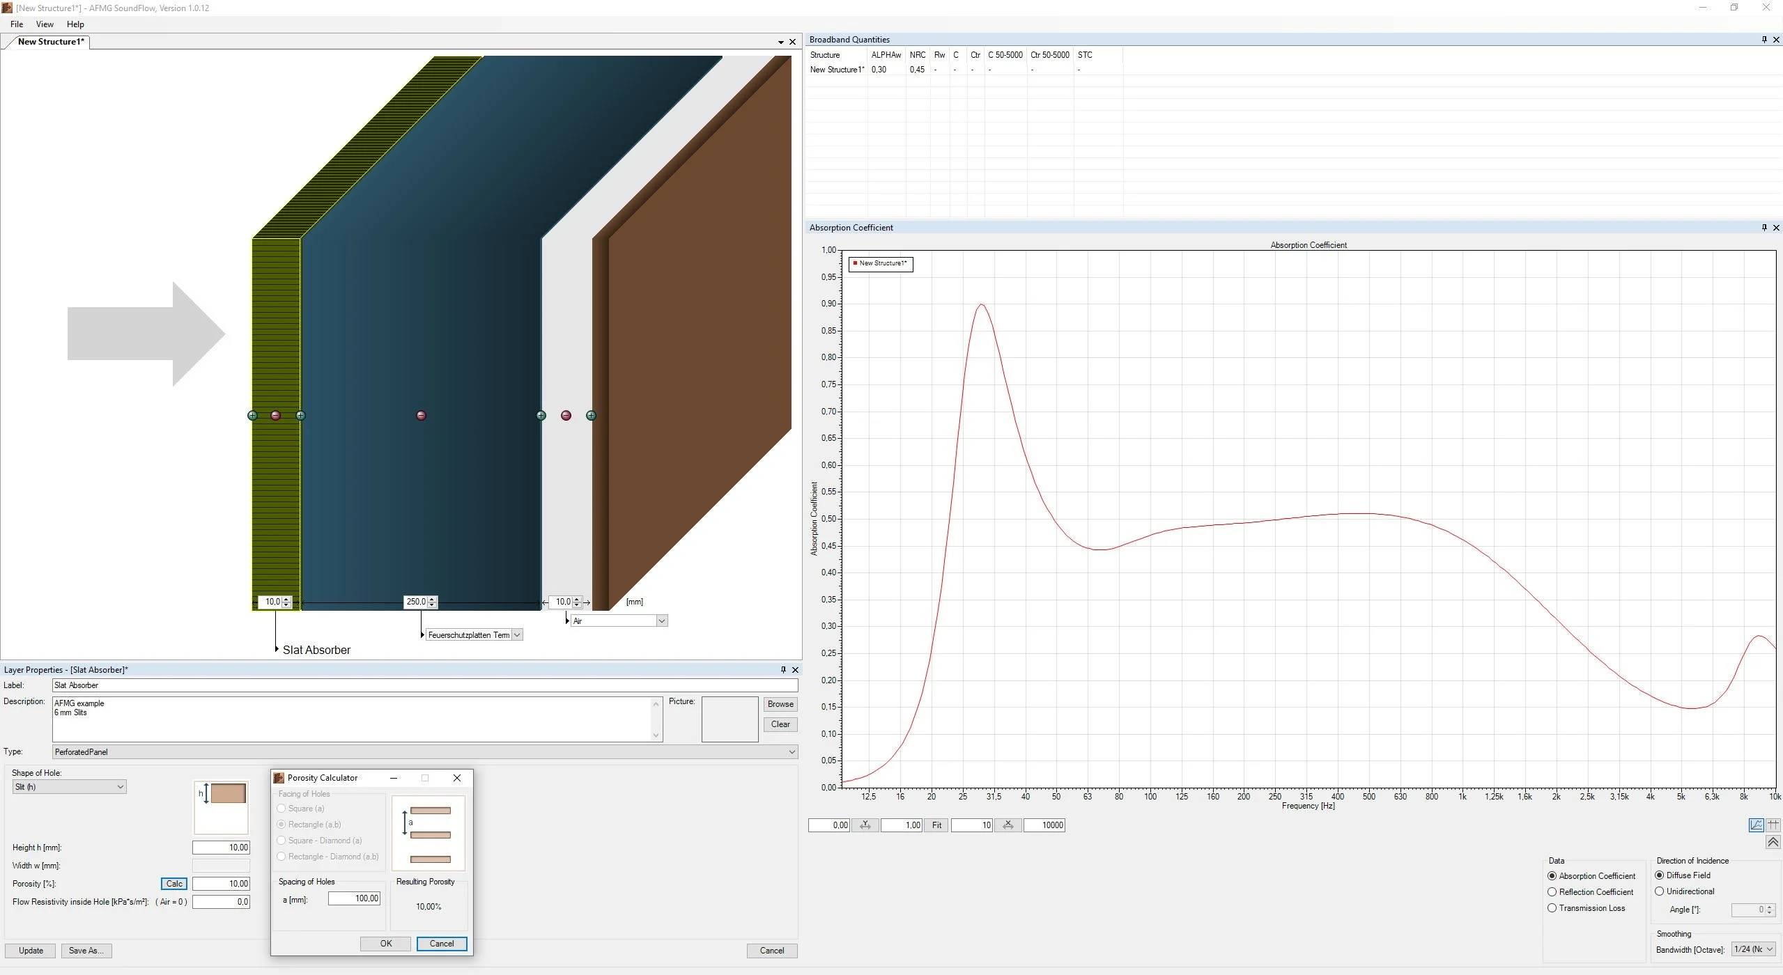The height and width of the screenshot is (975, 1783).
Task: Click the Y-axis range arrows icon
Action: 865,825
